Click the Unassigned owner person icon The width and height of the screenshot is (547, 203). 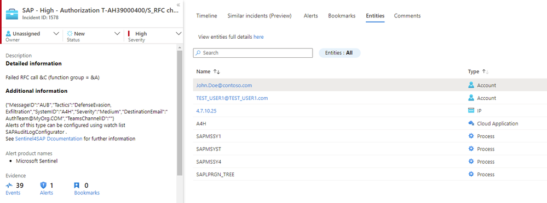pyautogui.click(x=8, y=34)
